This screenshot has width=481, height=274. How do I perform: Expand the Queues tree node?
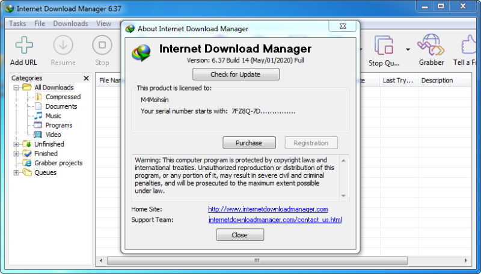(16, 173)
